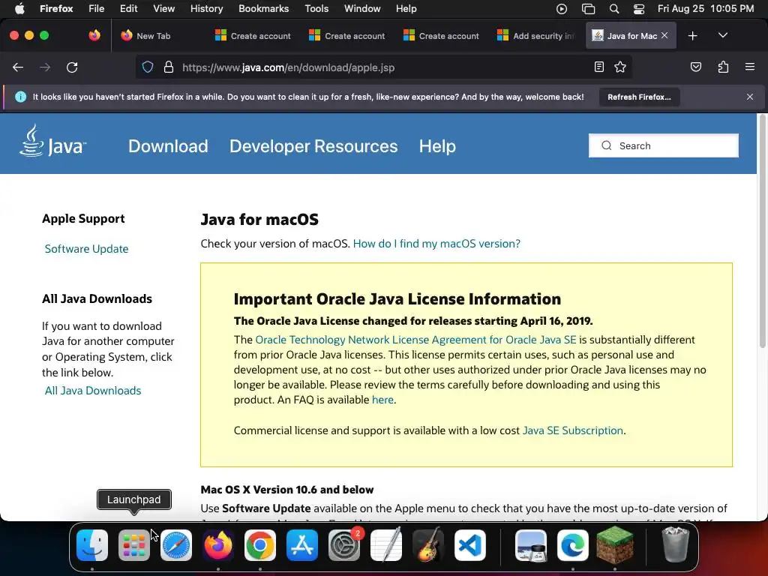Open App Store from the Dock

click(x=302, y=545)
